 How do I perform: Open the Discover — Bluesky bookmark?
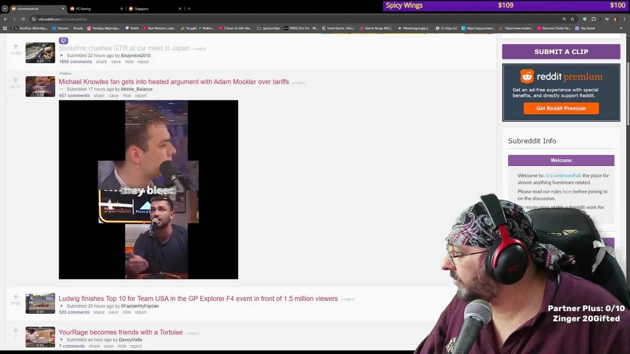tap(67, 28)
